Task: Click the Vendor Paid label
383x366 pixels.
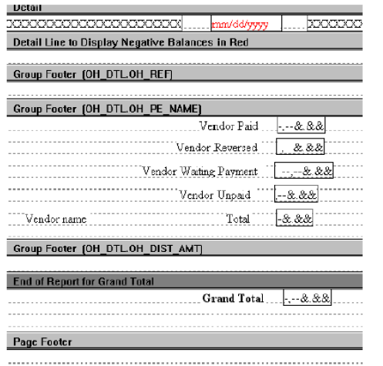Action: pos(229,126)
